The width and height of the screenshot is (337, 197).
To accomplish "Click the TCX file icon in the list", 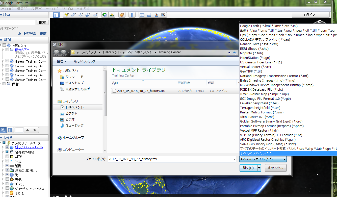I will [x=114, y=91].
